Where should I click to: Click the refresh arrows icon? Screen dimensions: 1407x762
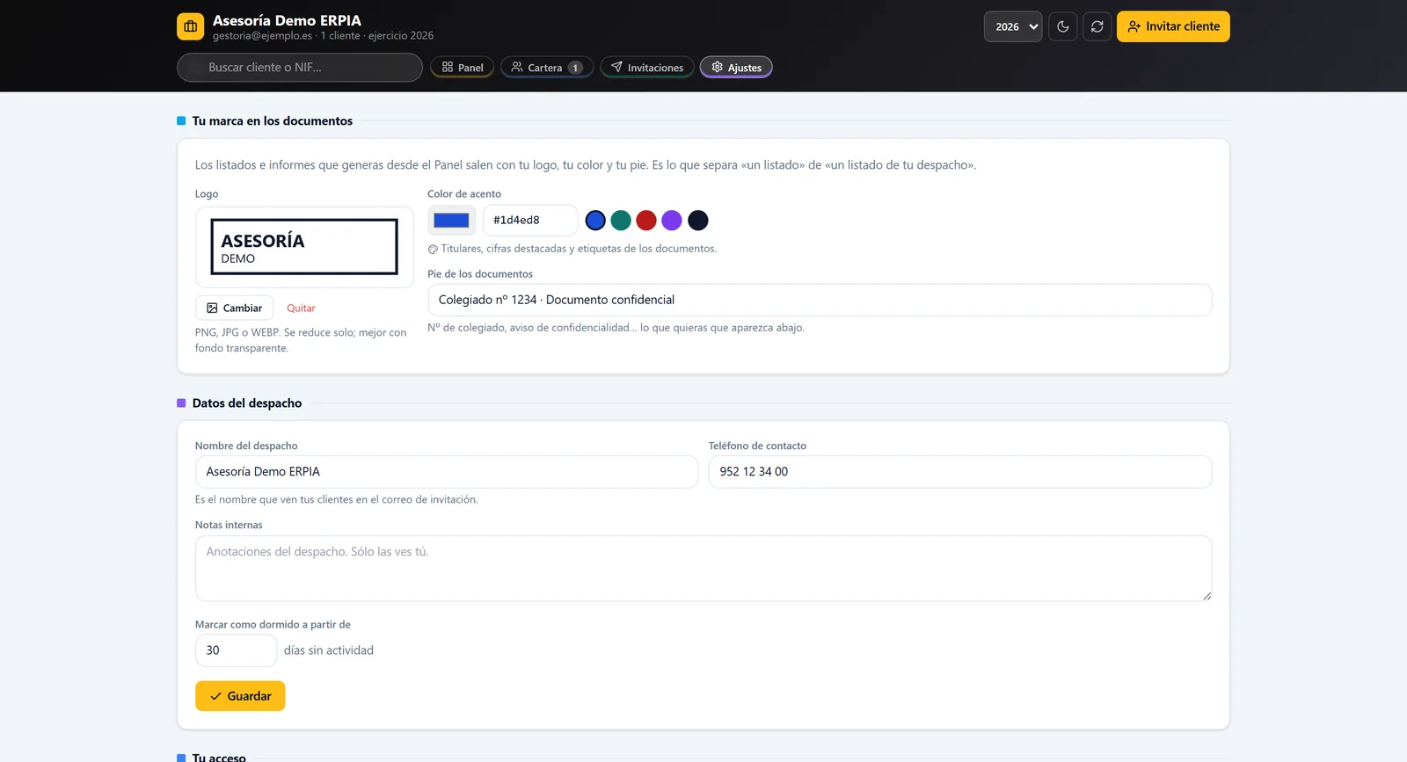pos(1097,26)
